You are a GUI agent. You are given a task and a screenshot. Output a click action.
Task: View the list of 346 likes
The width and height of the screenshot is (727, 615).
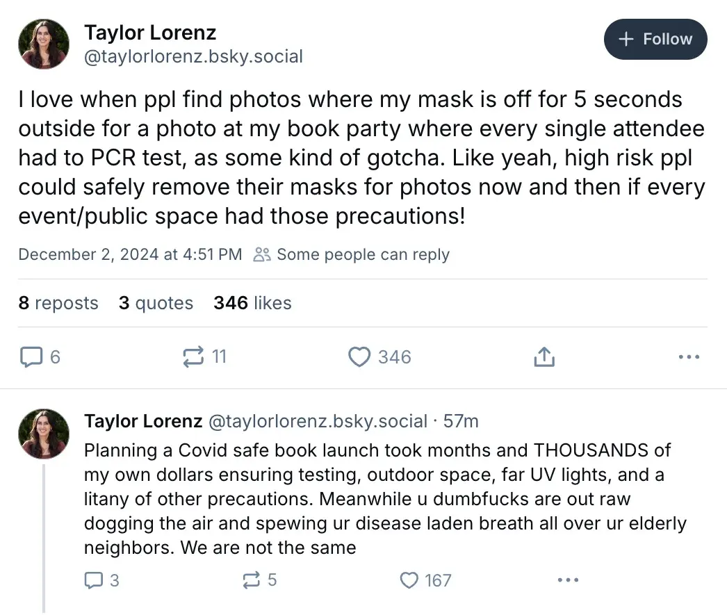252,303
